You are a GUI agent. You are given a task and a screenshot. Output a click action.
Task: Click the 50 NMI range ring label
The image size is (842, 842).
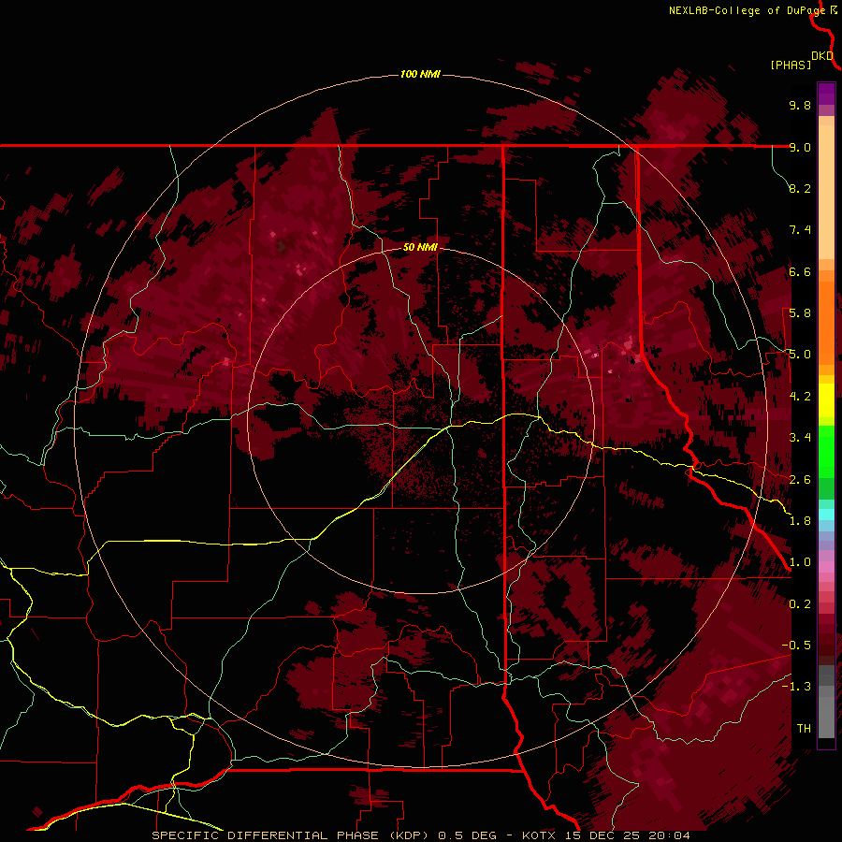(420, 248)
